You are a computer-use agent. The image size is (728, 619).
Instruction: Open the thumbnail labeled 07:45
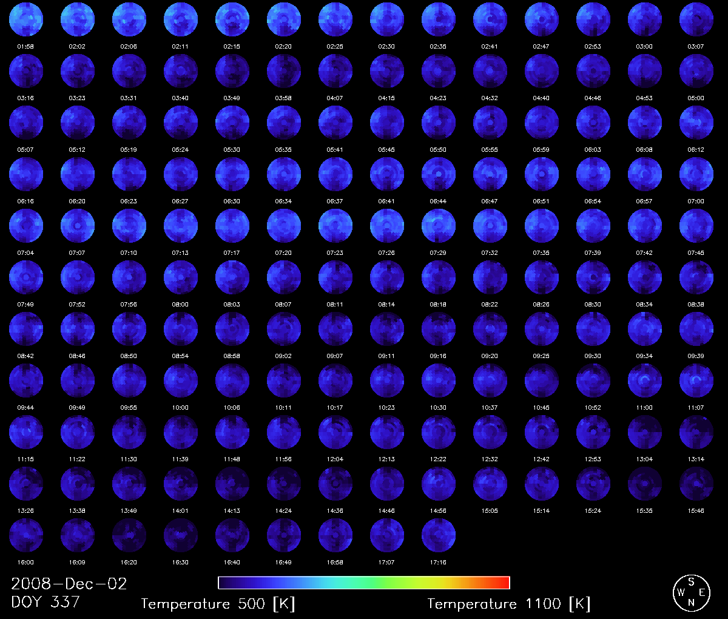(x=696, y=226)
